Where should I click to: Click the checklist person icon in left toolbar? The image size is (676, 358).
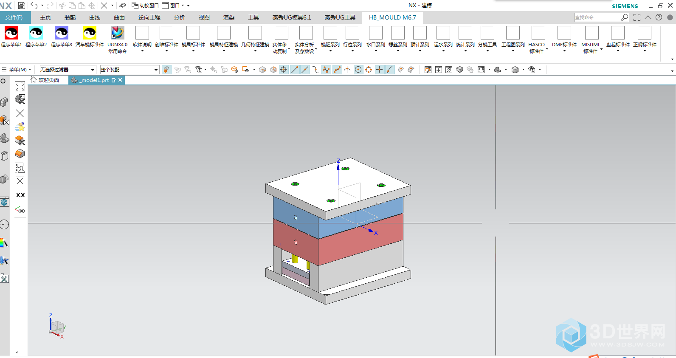(20, 167)
